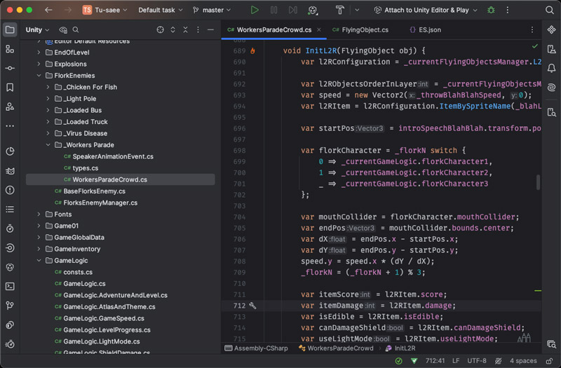Click the green Run button
Screen dimensions: 561x368
pyautogui.click(x=255, y=11)
